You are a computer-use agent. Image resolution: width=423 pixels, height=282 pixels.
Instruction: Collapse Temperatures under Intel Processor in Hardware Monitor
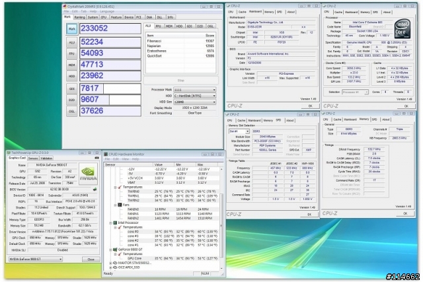point(116,228)
